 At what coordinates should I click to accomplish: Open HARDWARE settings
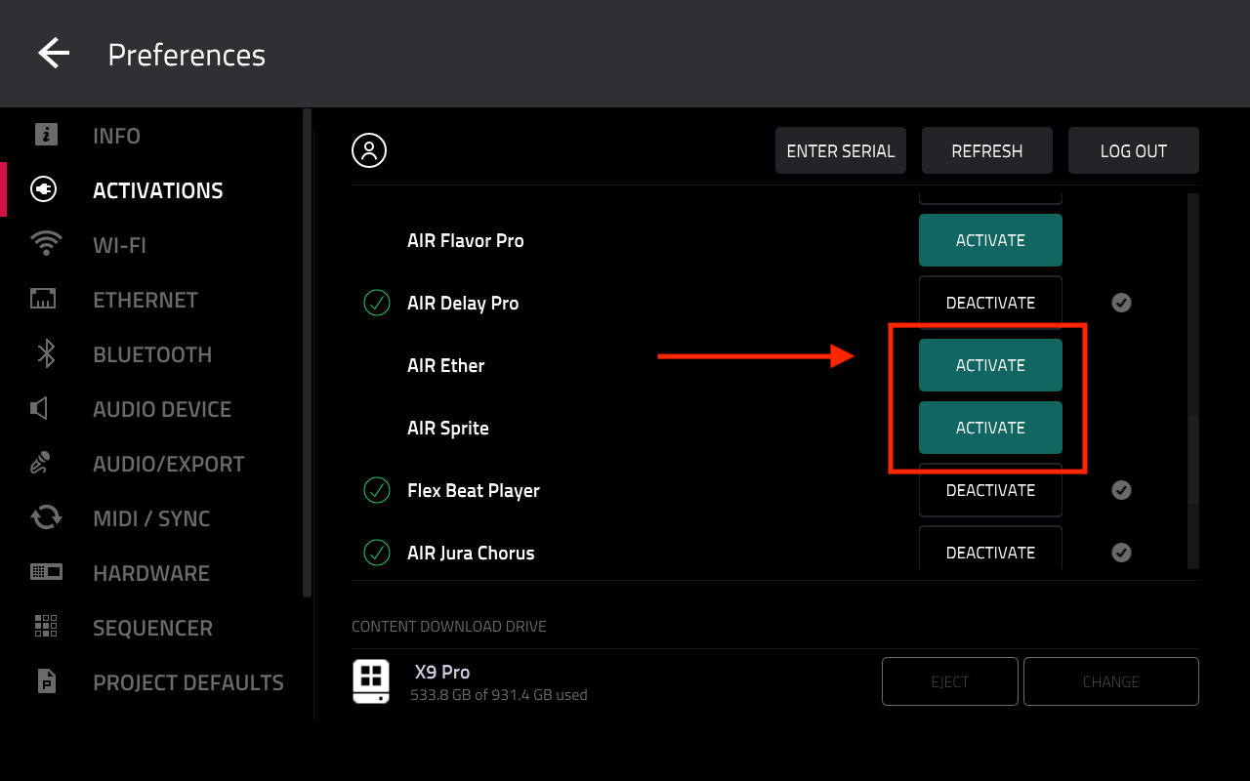tap(151, 573)
